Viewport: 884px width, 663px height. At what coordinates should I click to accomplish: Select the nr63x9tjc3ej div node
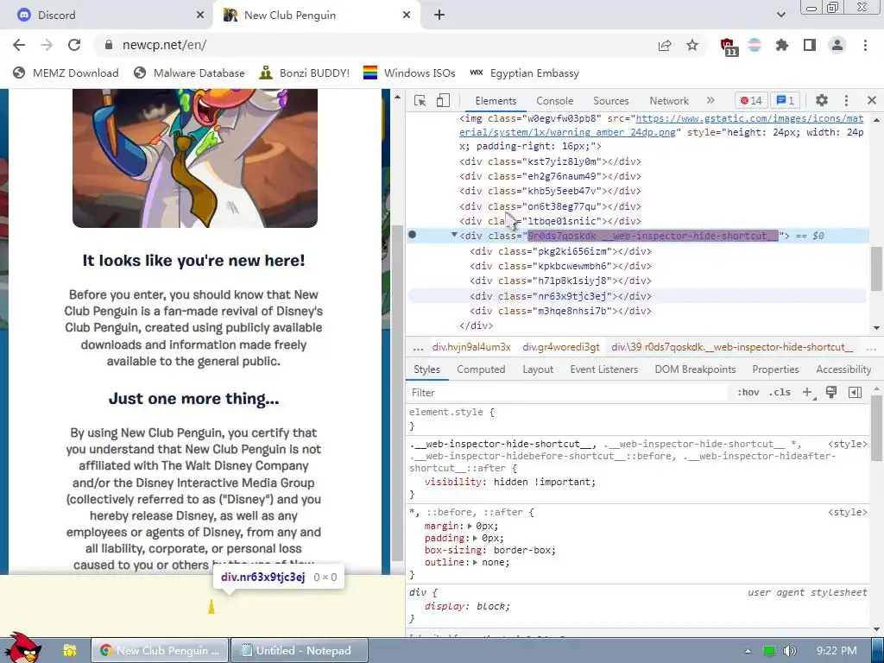point(560,296)
